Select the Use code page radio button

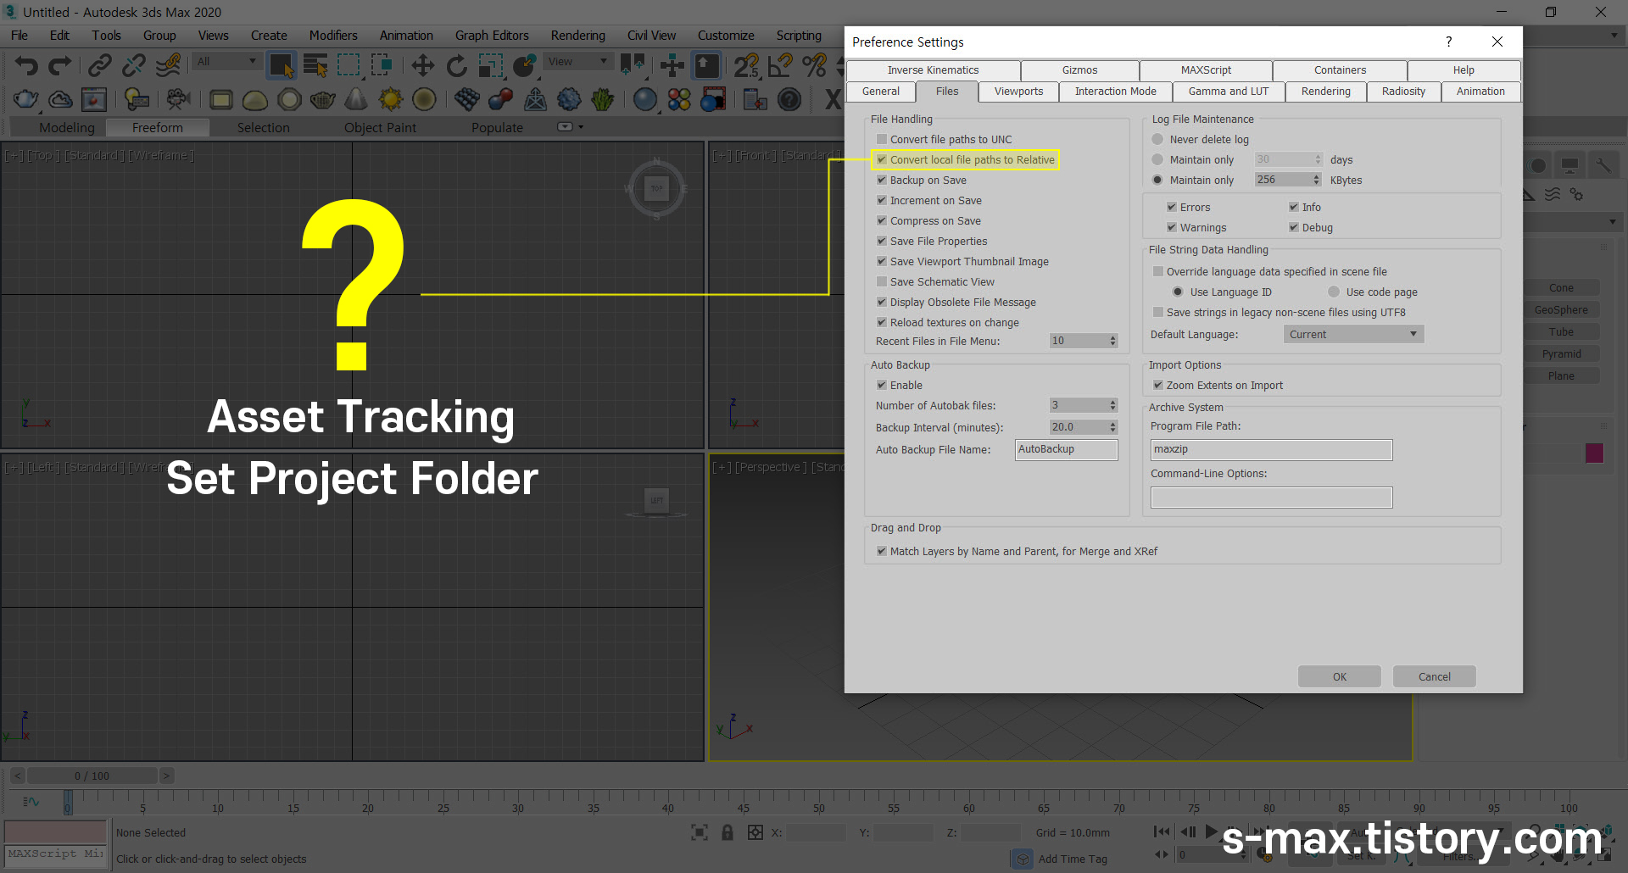tap(1334, 292)
